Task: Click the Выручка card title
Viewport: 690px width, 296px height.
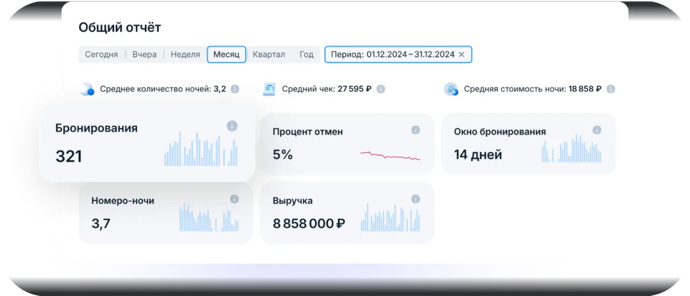Action: pos(293,201)
